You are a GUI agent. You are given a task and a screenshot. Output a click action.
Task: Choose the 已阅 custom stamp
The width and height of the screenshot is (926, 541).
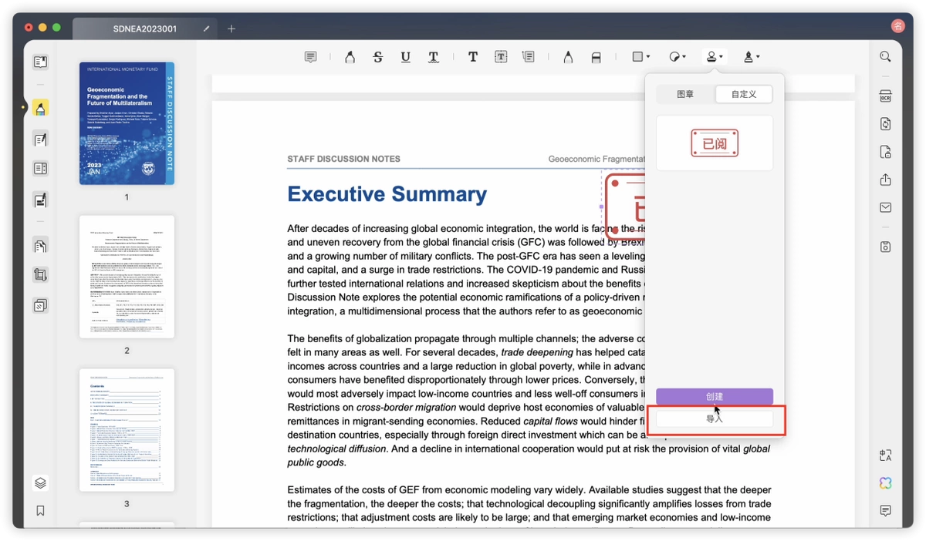point(715,143)
